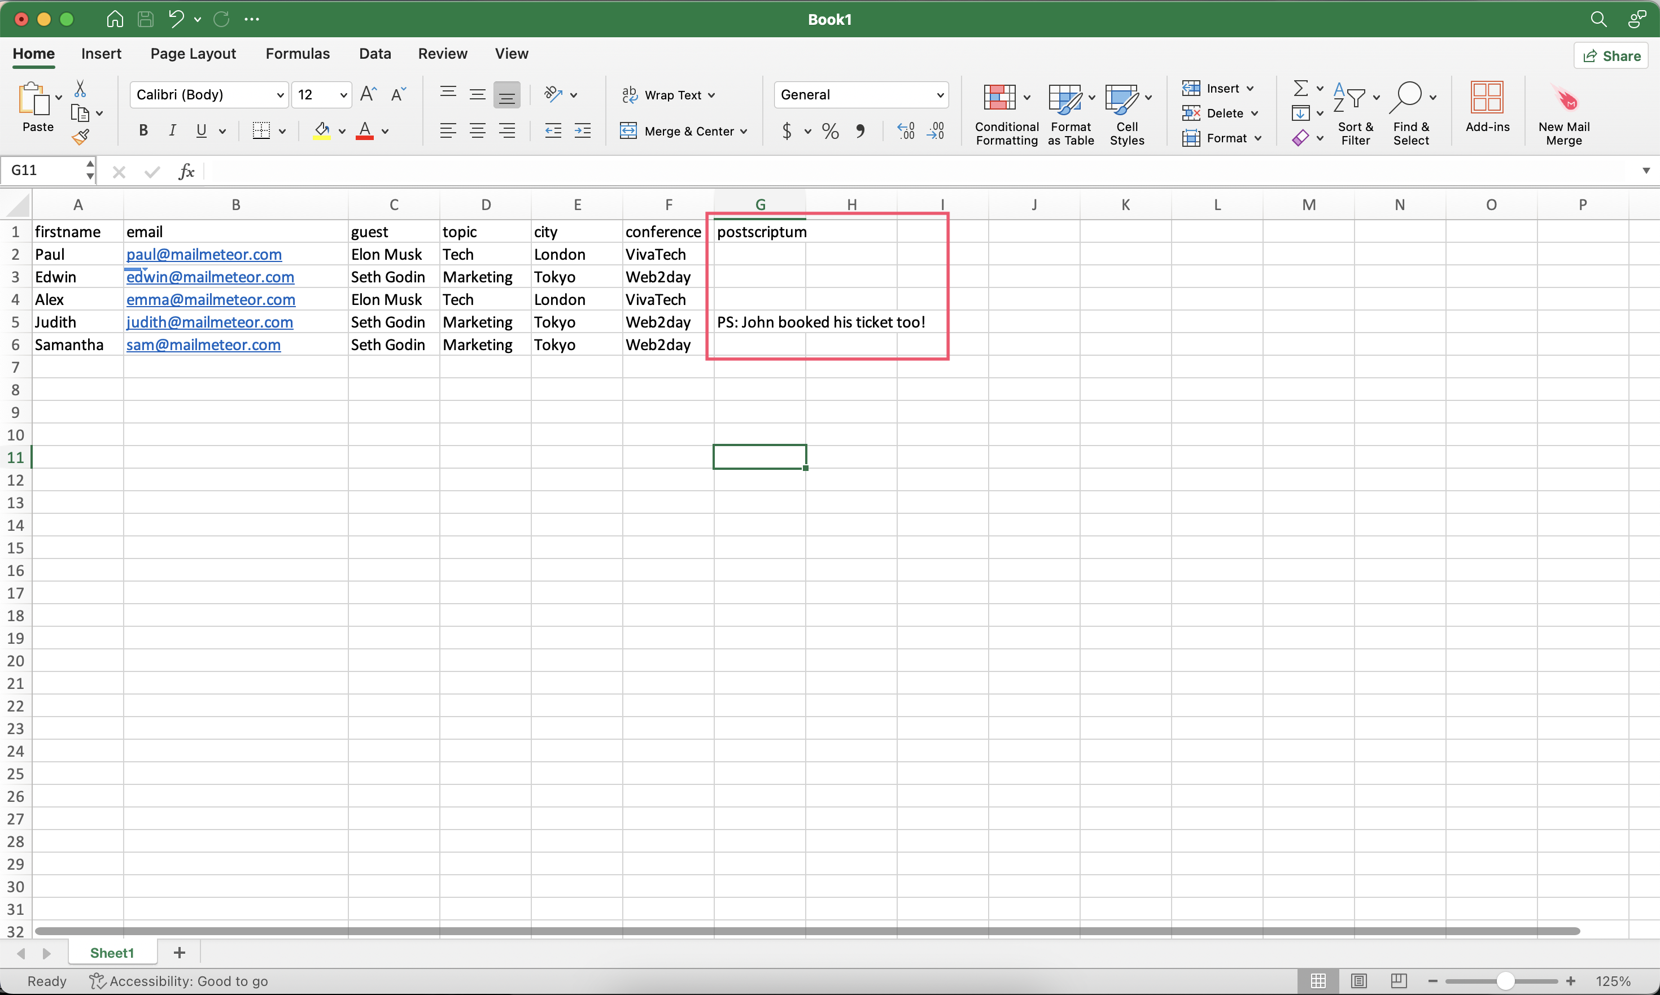Add a new sheet with plus button
Viewport: 1660px width, 995px height.
click(x=180, y=953)
